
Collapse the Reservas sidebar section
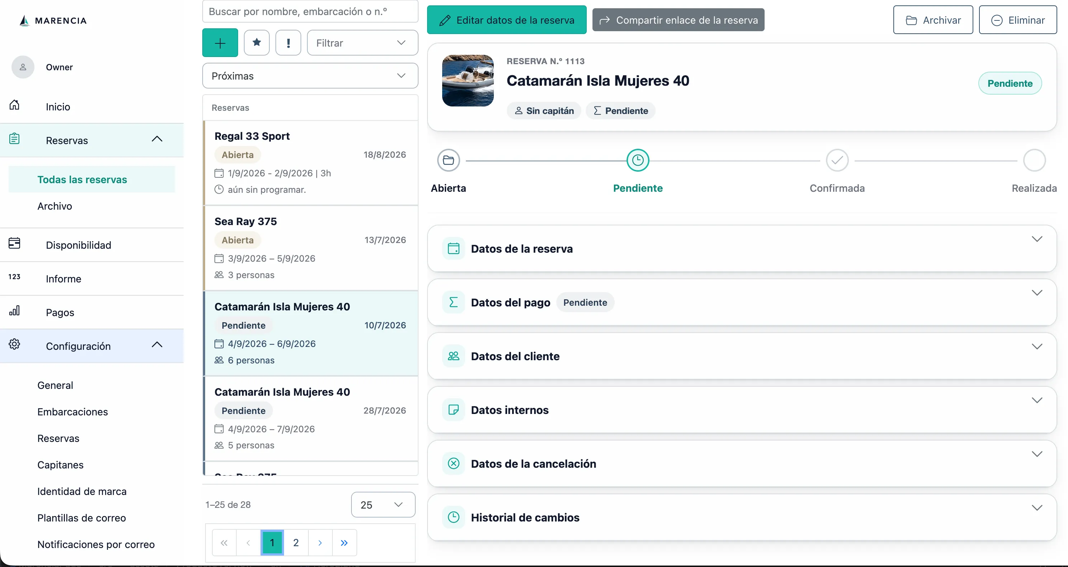[x=157, y=139]
